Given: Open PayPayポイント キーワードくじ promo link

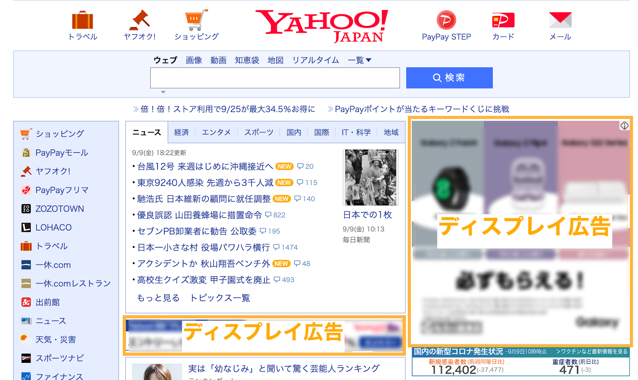Looking at the screenshot, I should [422, 109].
